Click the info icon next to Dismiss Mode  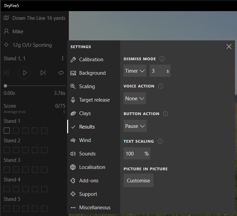coord(162,59)
